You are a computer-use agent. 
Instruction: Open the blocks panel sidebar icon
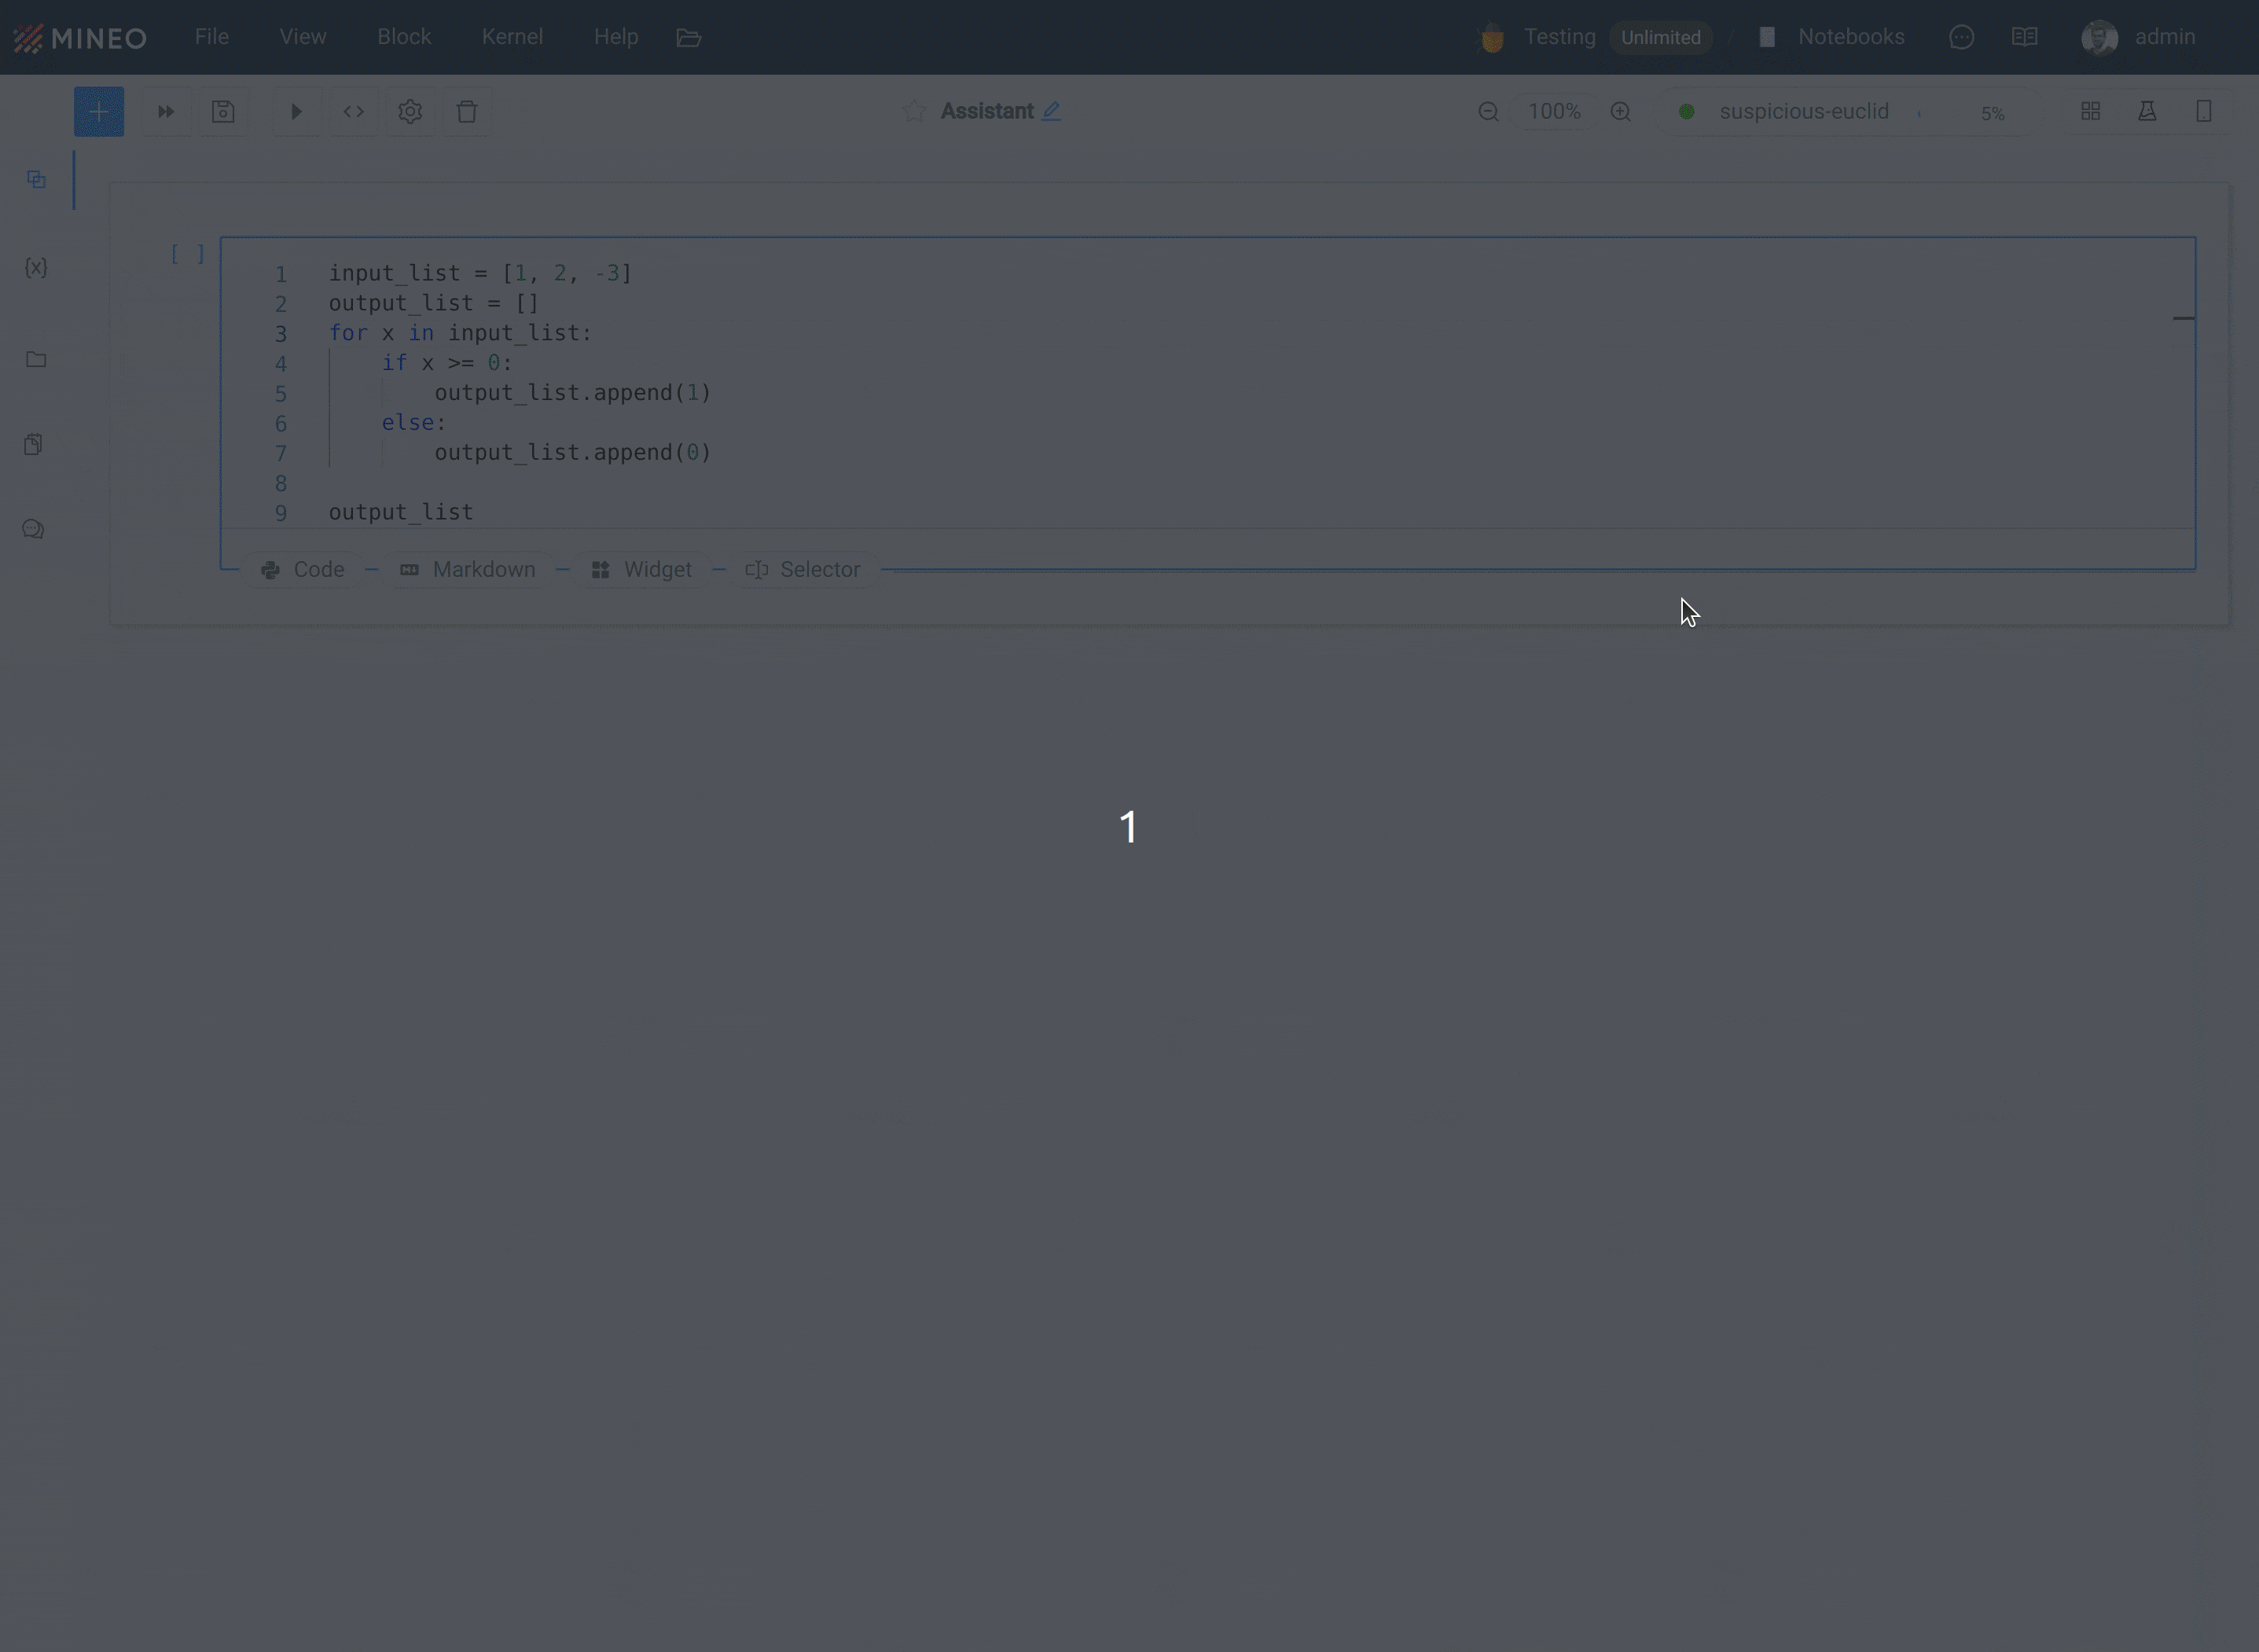(36, 179)
